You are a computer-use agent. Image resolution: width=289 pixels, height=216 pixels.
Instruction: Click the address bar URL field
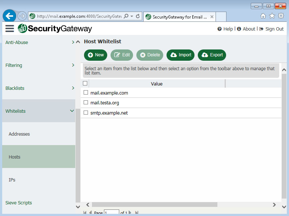(x=79, y=16)
